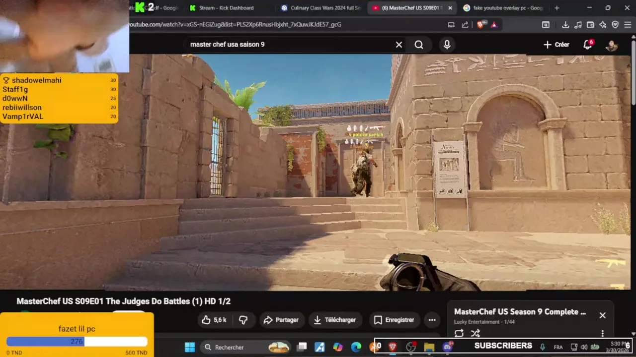
Task: Clear the YouTube search box text
Action: pos(398,45)
